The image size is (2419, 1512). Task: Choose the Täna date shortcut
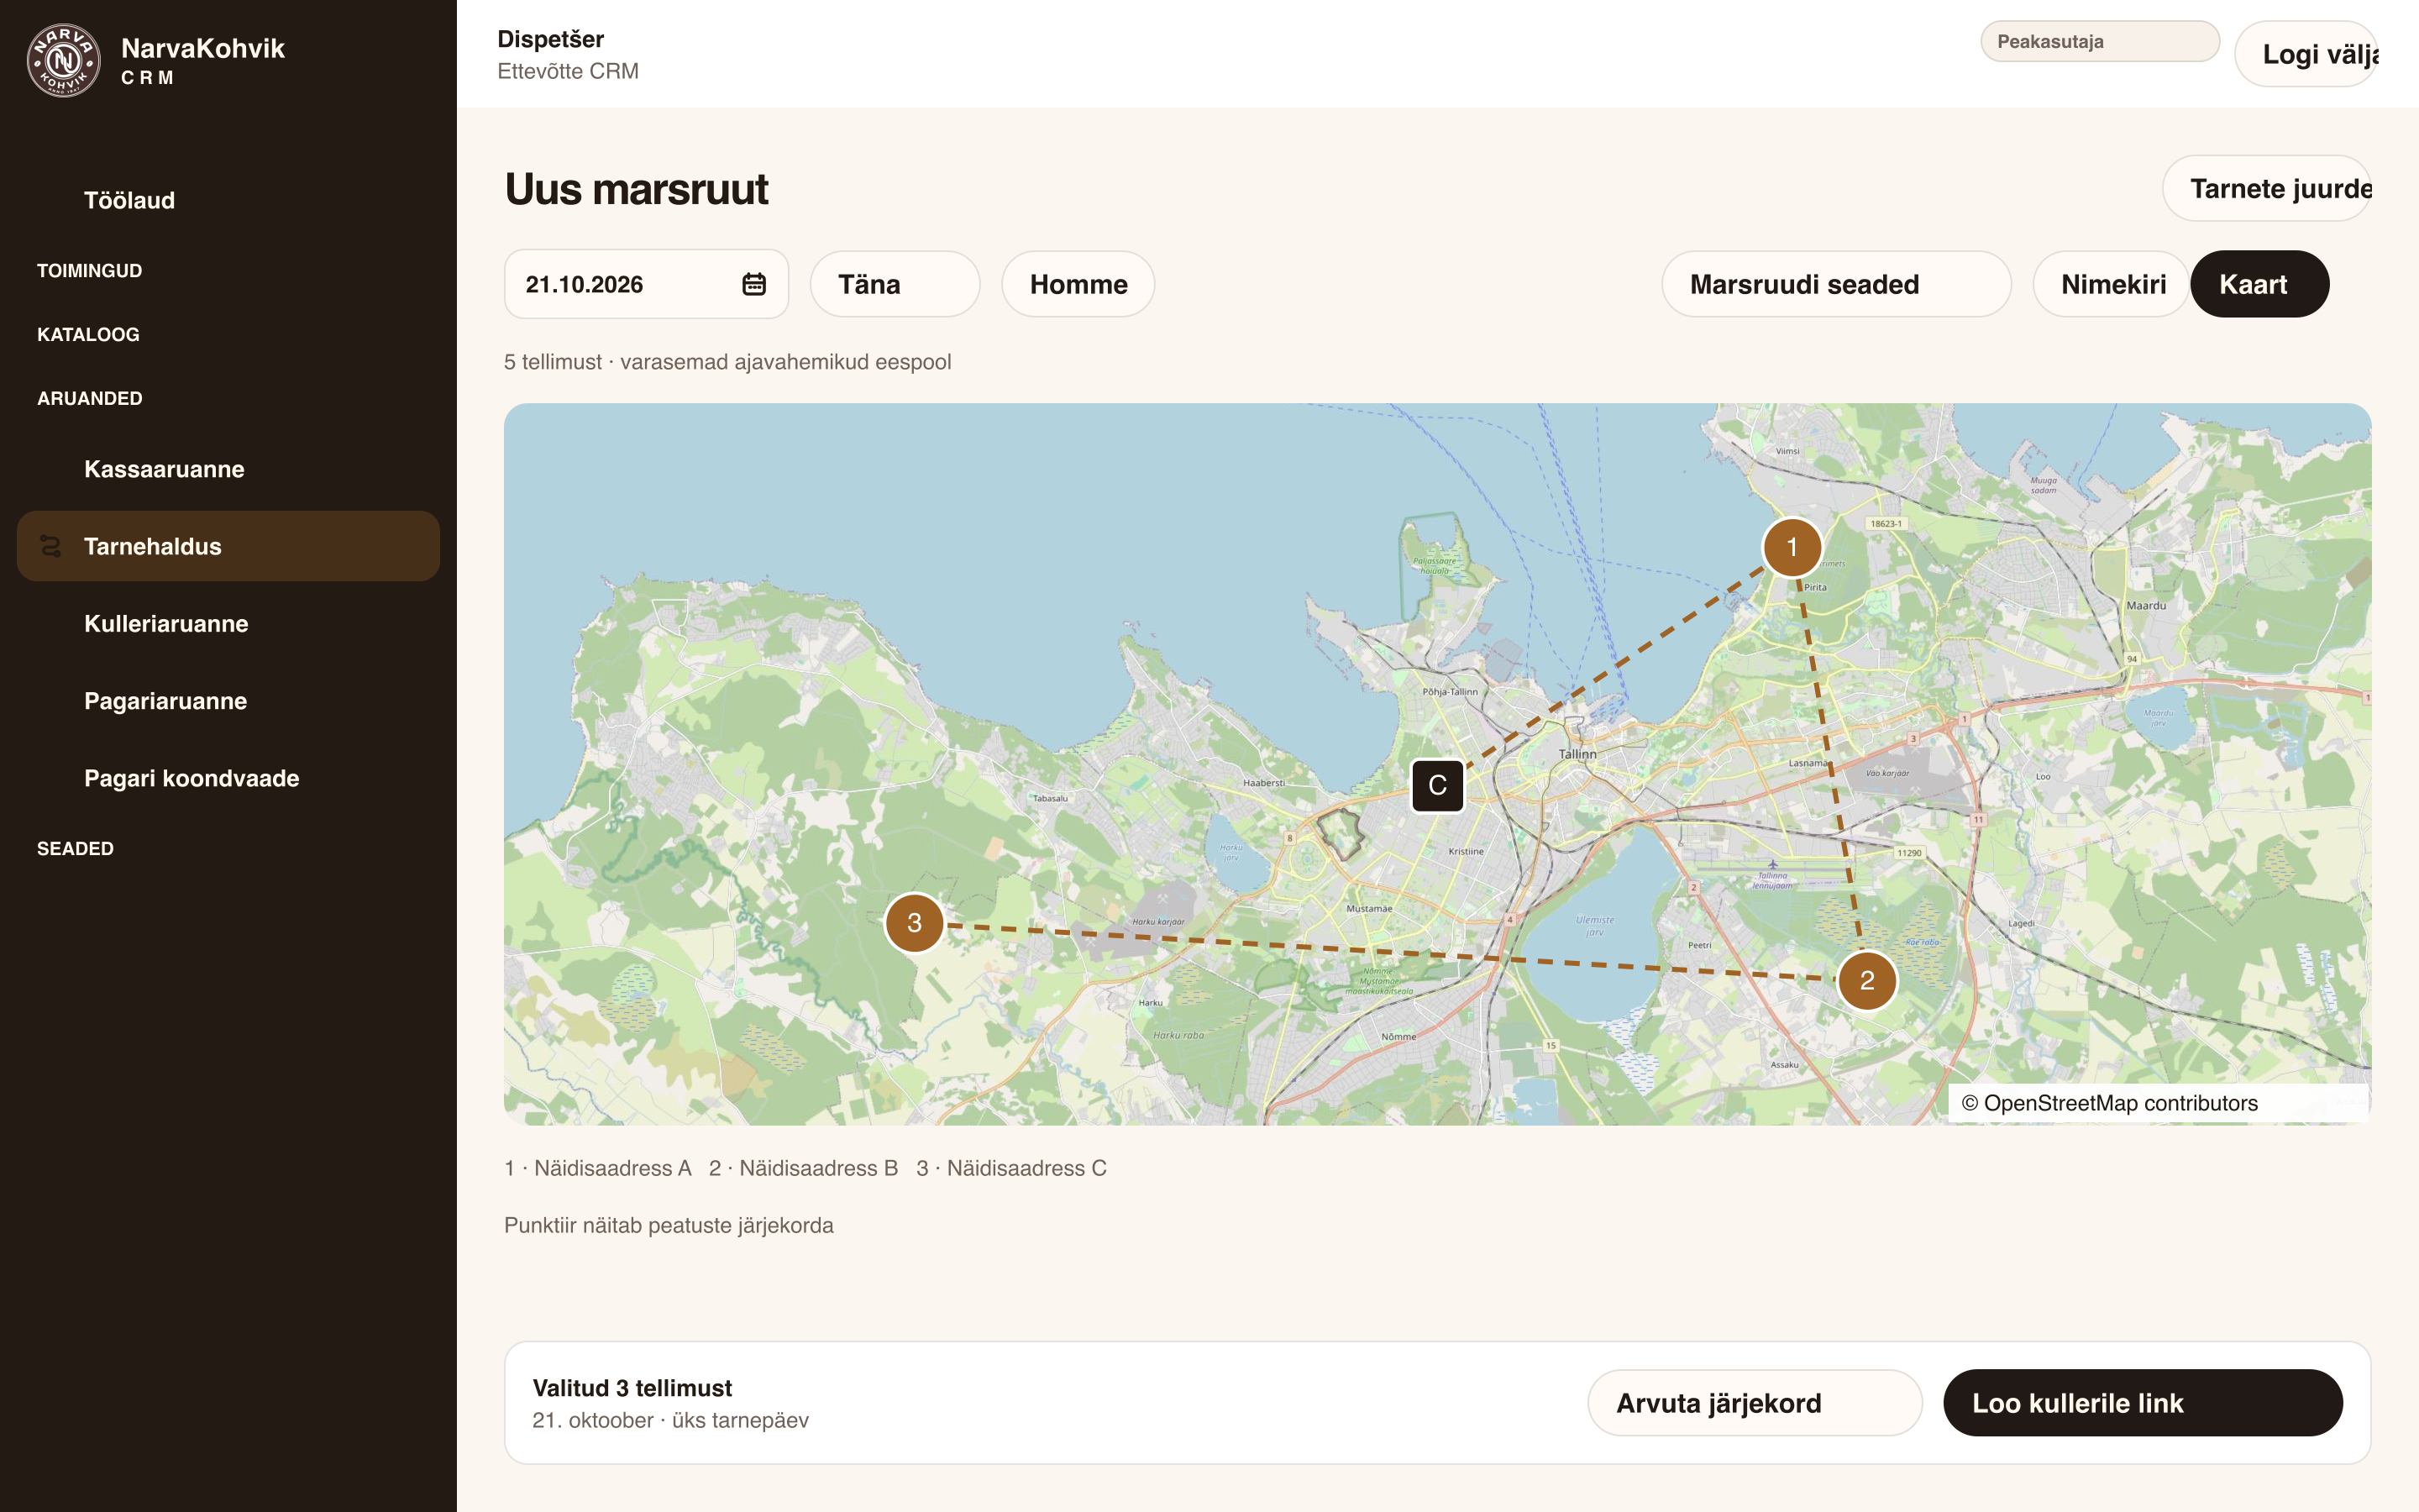pyautogui.click(x=895, y=284)
